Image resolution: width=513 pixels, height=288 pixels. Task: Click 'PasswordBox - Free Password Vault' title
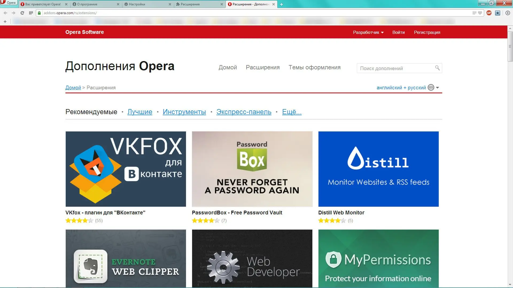click(237, 213)
